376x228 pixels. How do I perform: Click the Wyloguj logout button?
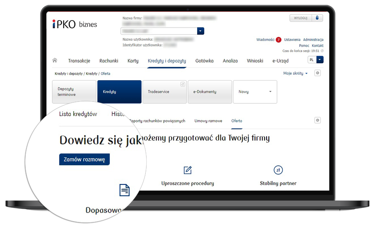301,18
